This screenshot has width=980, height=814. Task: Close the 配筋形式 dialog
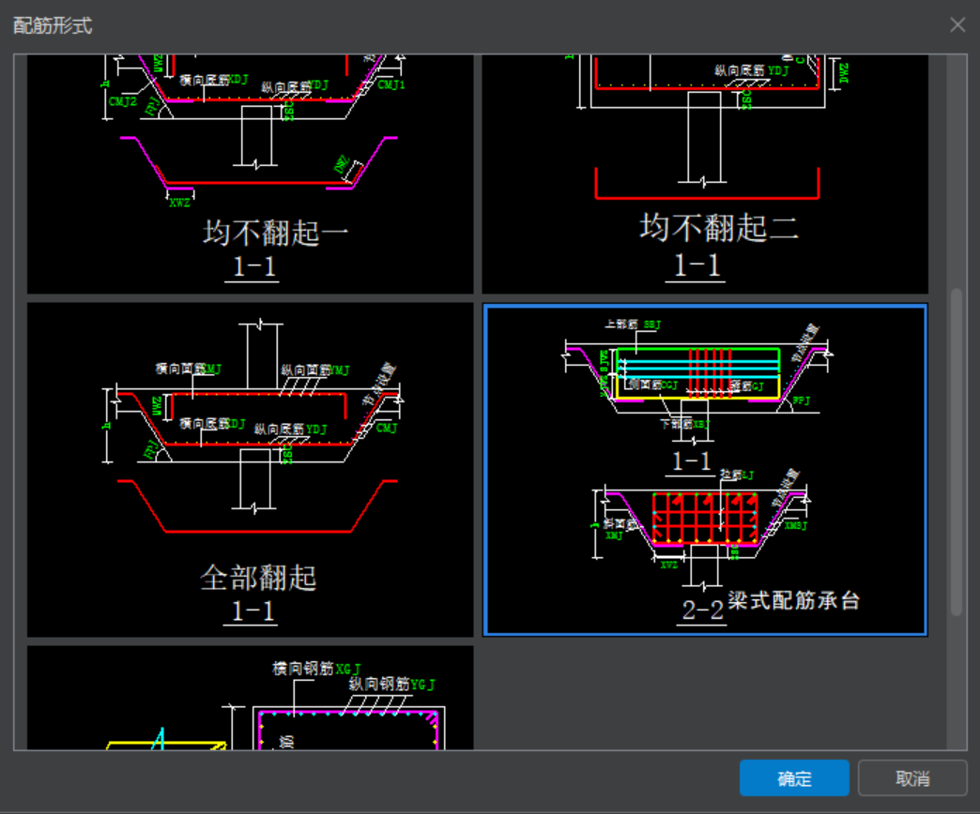tap(957, 24)
